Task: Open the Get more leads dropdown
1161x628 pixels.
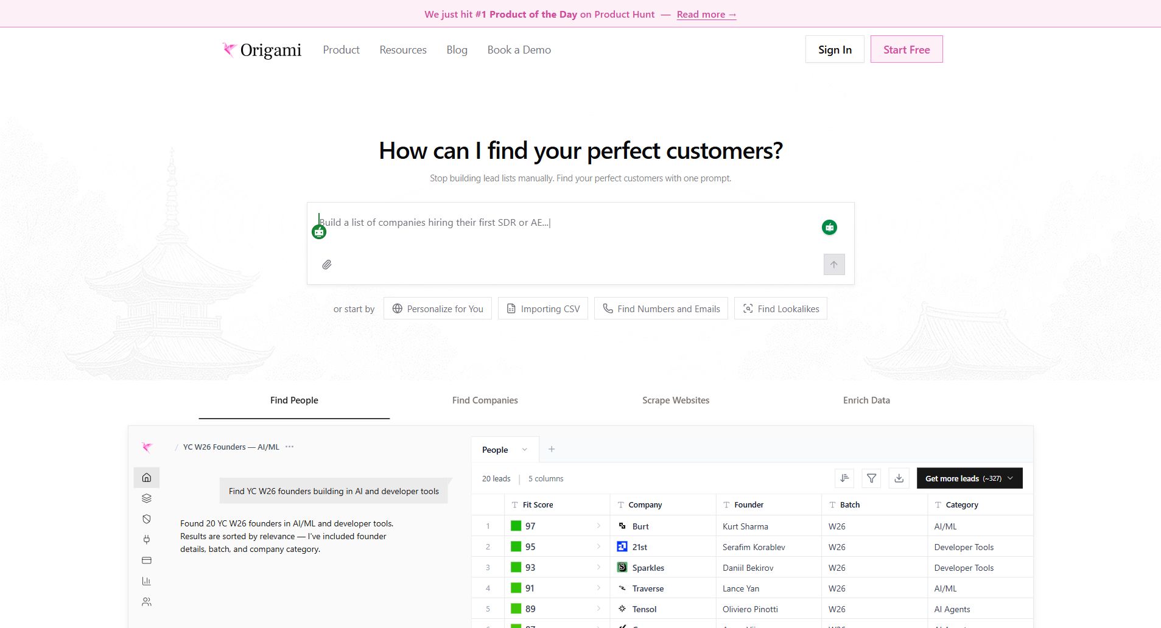Action: [970, 478]
